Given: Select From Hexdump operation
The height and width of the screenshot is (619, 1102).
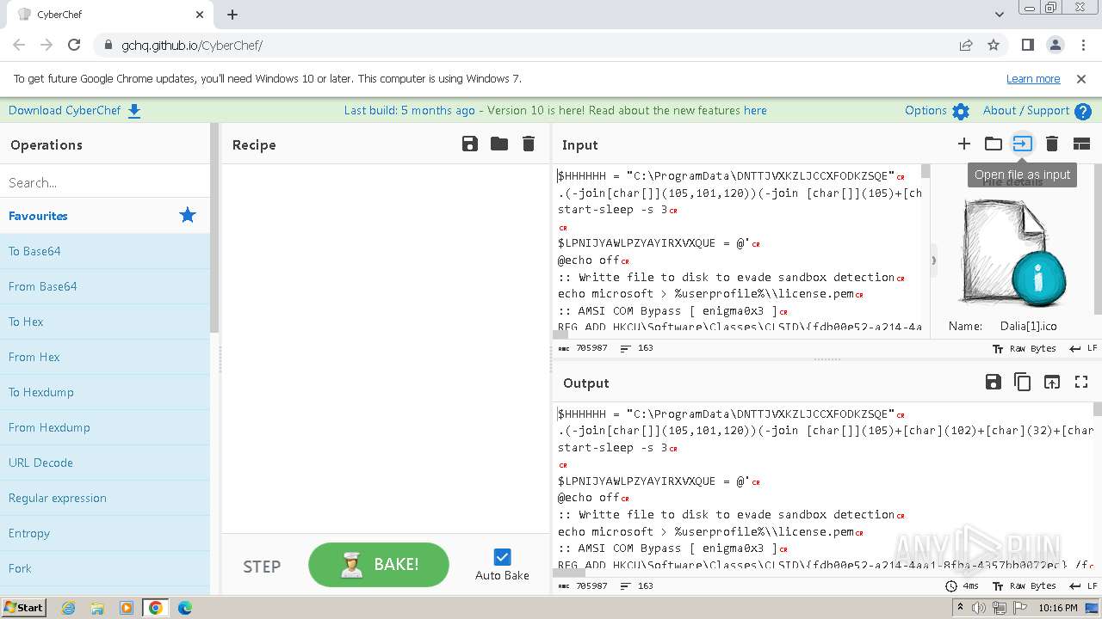Looking at the screenshot, I should click(105, 427).
